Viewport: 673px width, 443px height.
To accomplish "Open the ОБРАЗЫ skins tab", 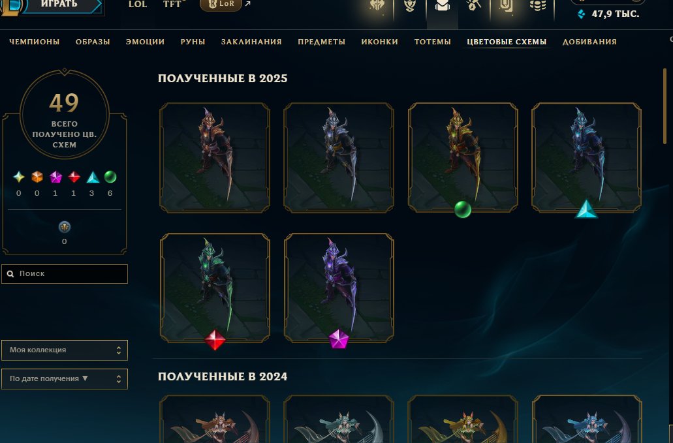I will pyautogui.click(x=93, y=42).
